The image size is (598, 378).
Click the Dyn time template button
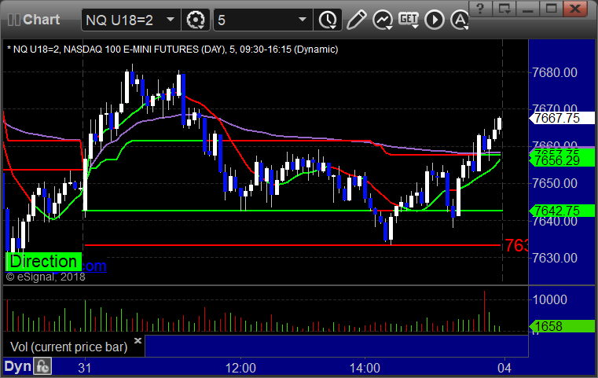click(17, 366)
